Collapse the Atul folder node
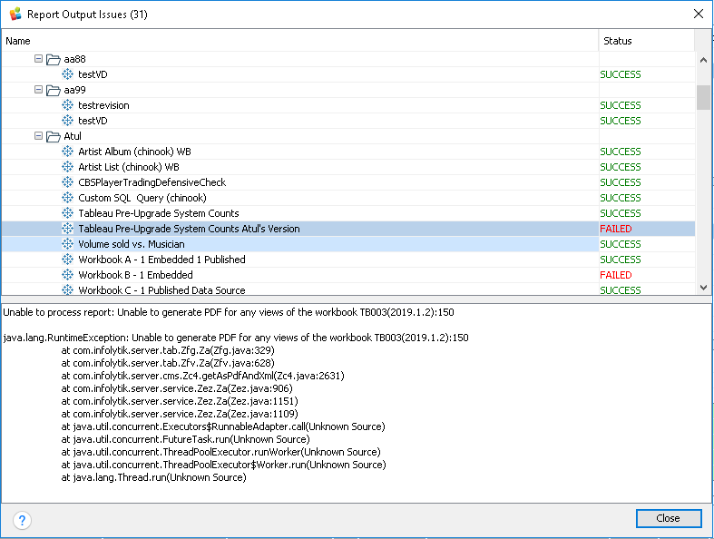Screen dimensions: 714x539 (x=38, y=136)
